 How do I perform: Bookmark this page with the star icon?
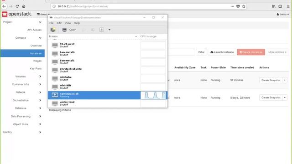(244, 6)
